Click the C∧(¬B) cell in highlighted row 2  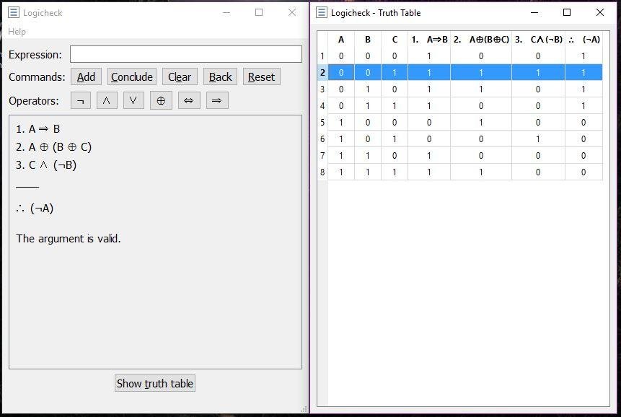coord(538,73)
